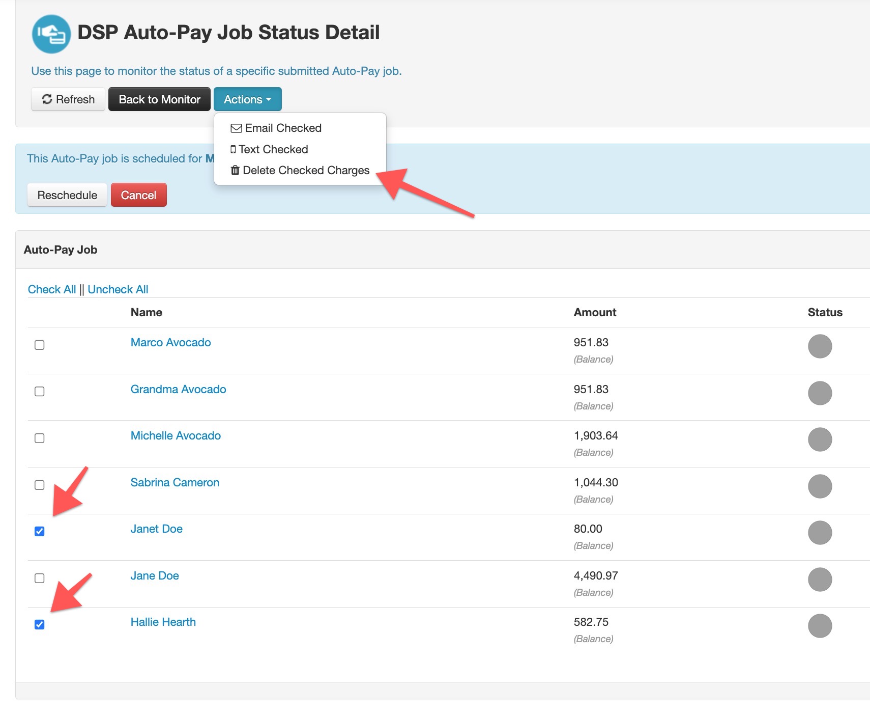Open the Jane Doe name link

tap(155, 575)
